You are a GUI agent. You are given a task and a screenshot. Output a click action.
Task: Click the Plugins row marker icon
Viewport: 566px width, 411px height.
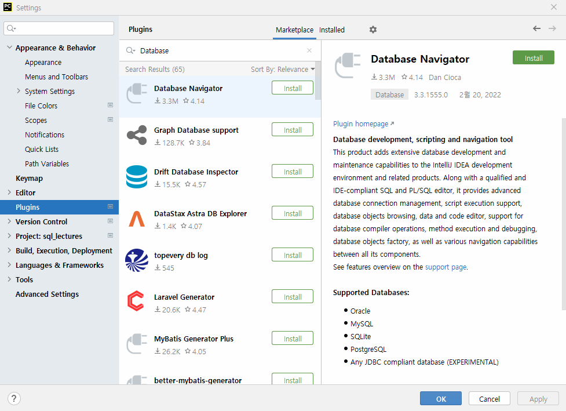tap(111, 206)
